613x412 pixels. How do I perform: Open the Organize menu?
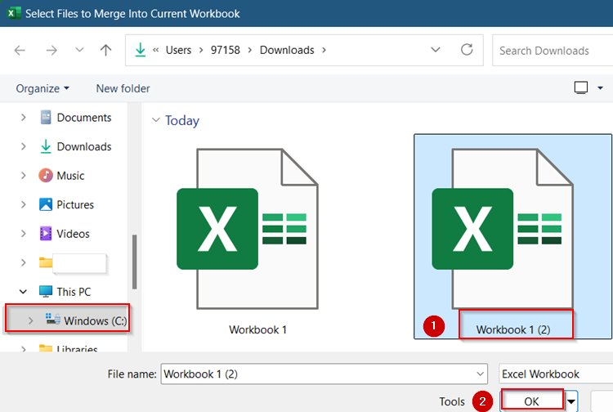(x=43, y=89)
